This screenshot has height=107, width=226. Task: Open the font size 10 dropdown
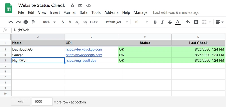(141, 22)
